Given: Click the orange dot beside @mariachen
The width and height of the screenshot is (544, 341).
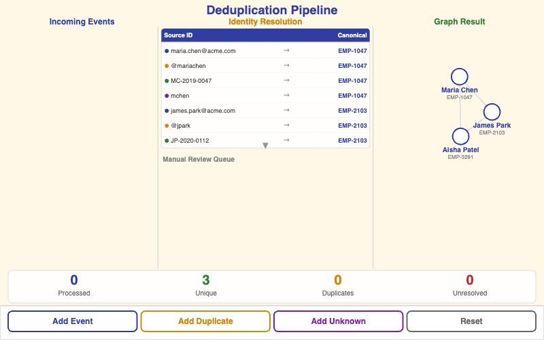Looking at the screenshot, I should (167, 66).
